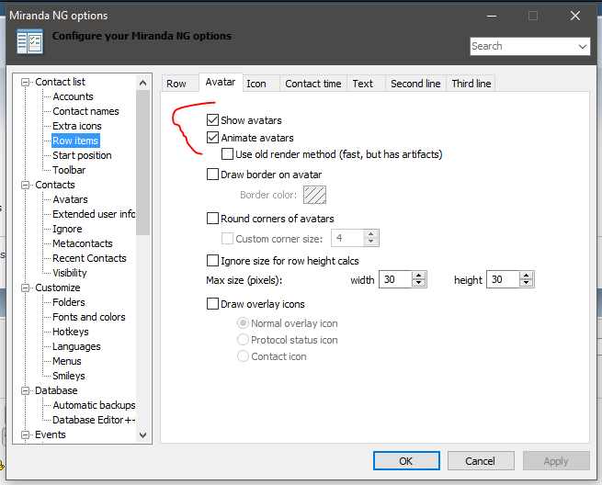The height and width of the screenshot is (485, 602).
Task: Select Row items in the tree
Action: click(75, 141)
